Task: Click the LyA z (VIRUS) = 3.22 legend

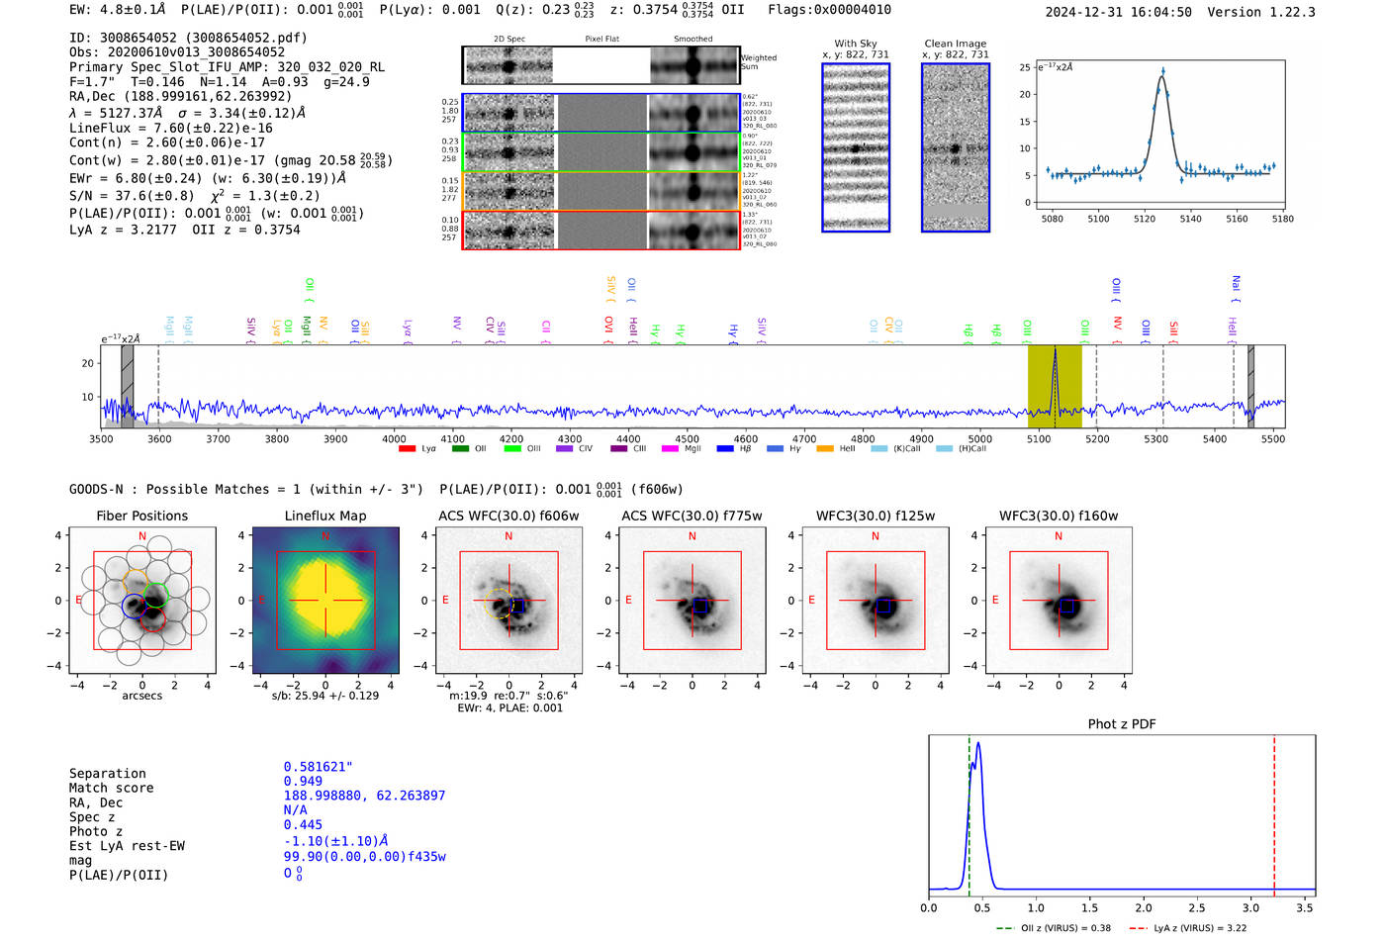Action: click(1187, 928)
